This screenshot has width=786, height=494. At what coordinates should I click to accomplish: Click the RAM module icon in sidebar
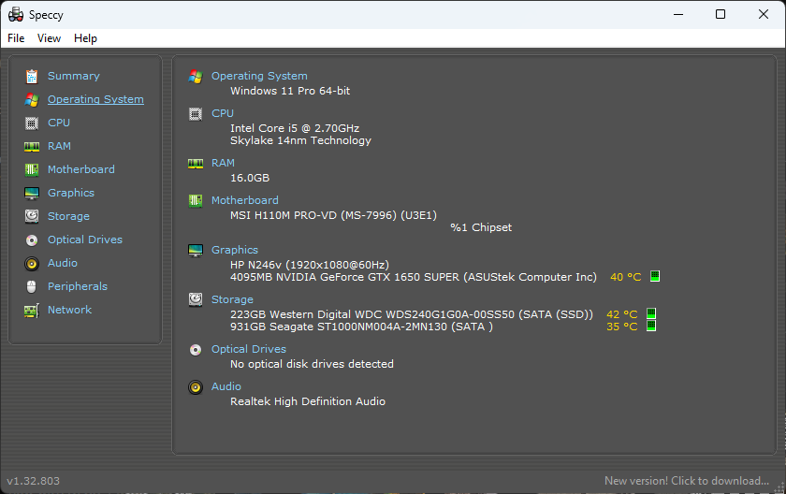(x=32, y=147)
